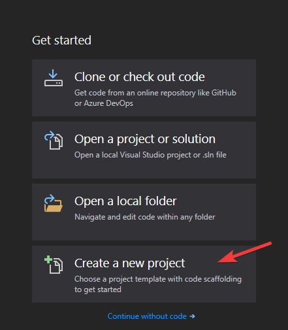Click the red annotation arrow pointing at Create

click(245, 252)
